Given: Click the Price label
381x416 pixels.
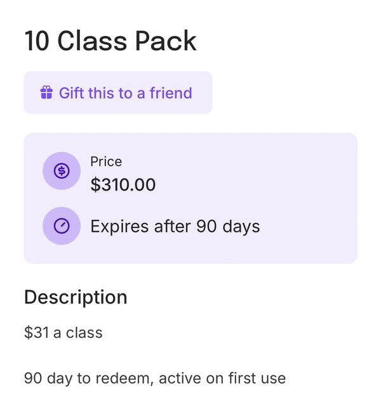Looking at the screenshot, I should 106,161.
